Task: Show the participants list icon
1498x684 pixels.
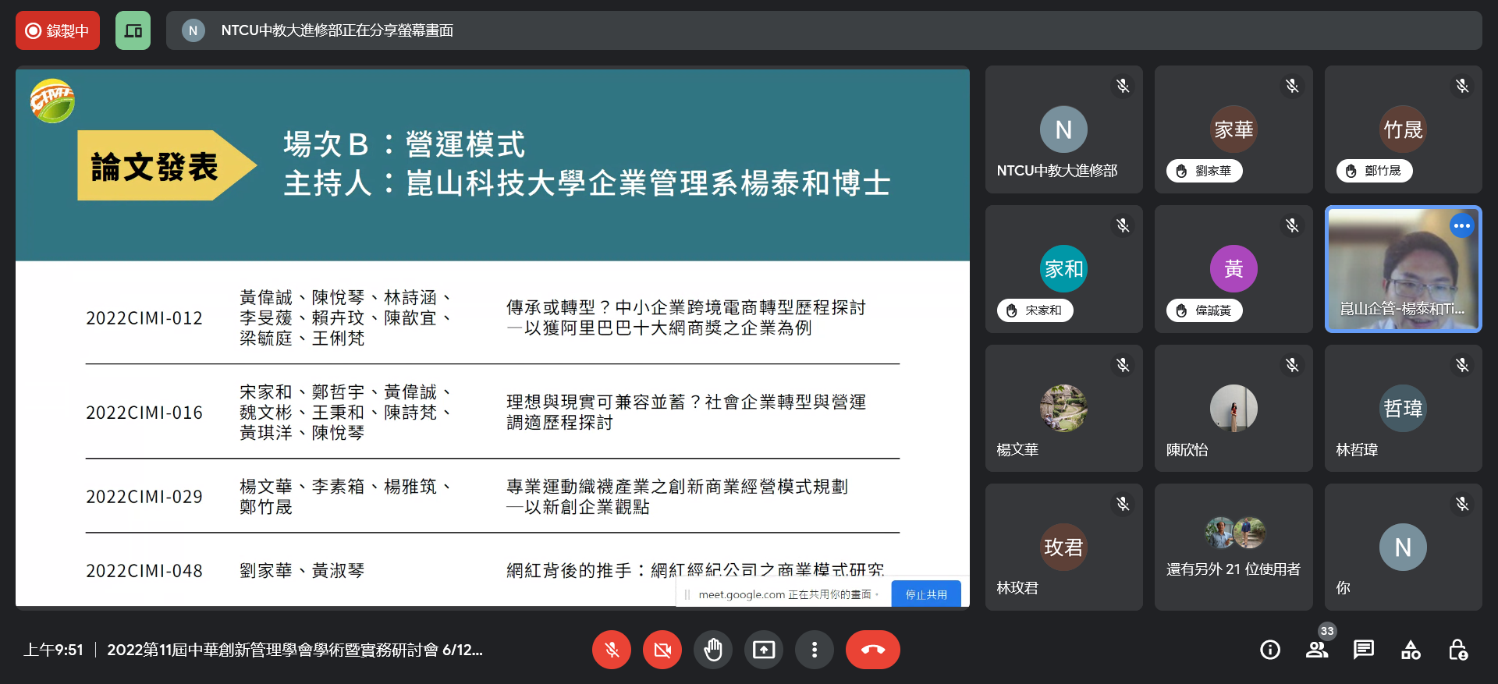Action: [1317, 650]
